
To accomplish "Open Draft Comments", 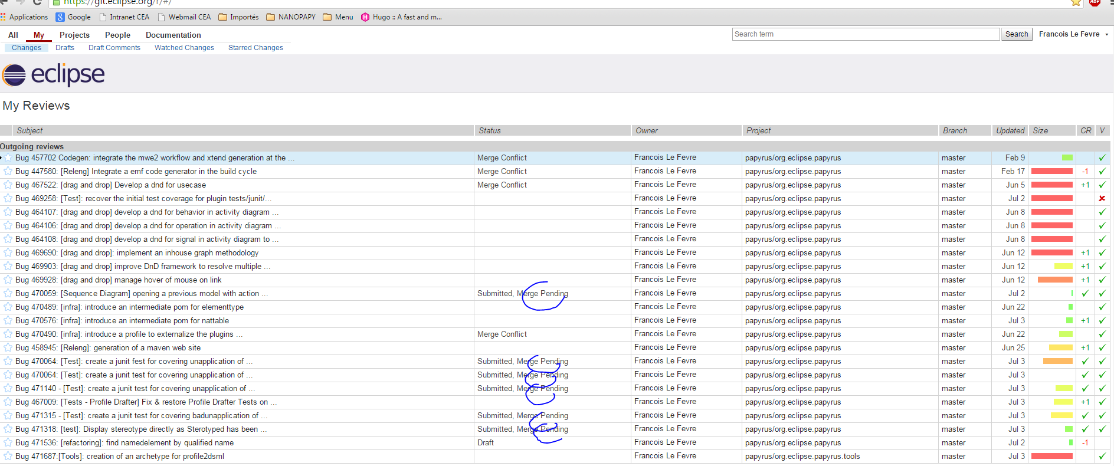I will pos(114,48).
